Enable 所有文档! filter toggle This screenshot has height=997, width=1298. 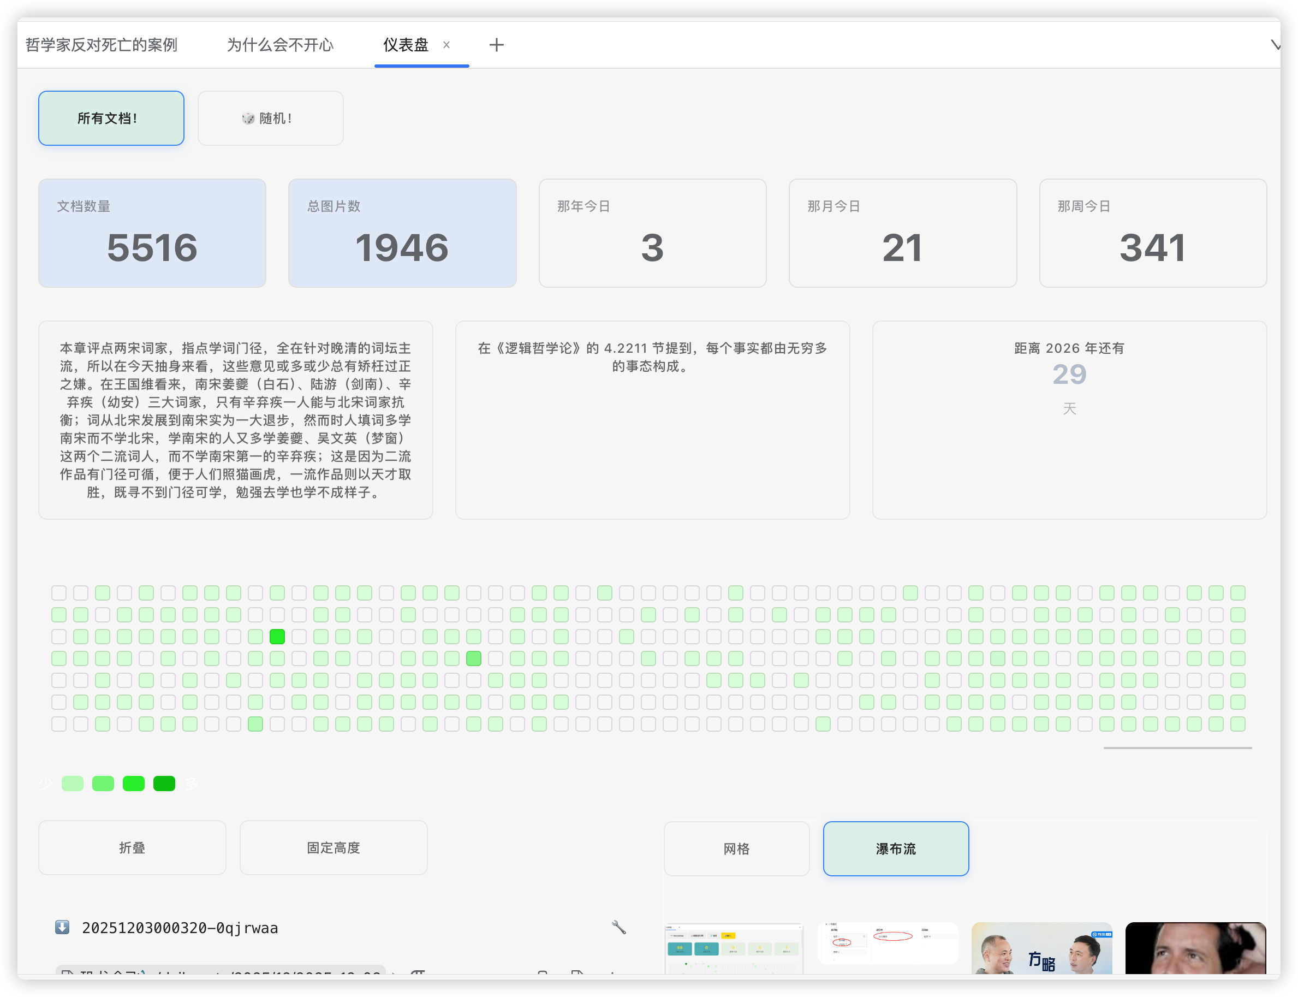[111, 118]
